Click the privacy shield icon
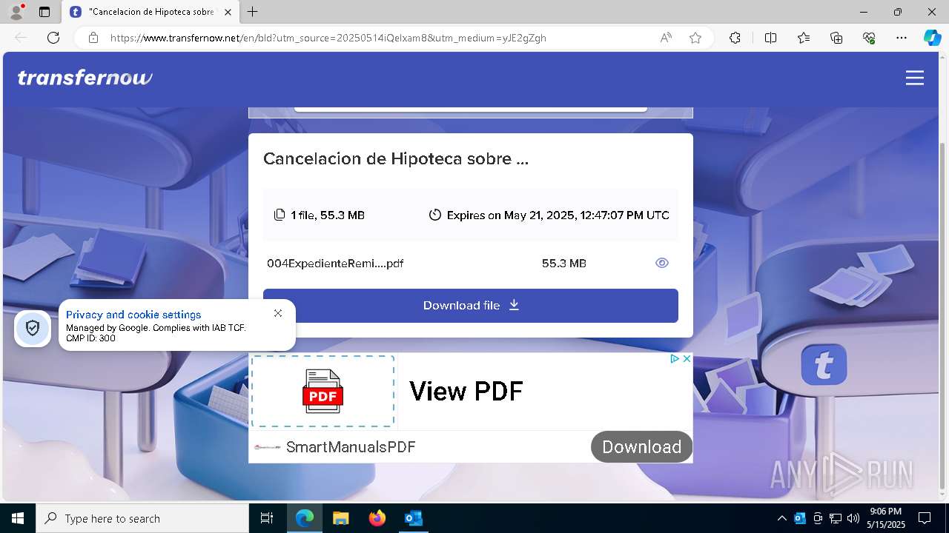The image size is (949, 533). 33,328
